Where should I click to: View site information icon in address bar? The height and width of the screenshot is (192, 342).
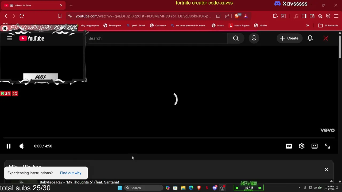(70, 16)
